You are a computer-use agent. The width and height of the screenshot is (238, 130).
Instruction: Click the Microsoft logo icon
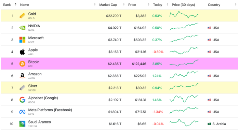point(22,40)
